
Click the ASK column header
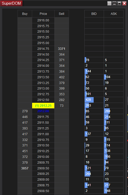(x=114, y=14)
